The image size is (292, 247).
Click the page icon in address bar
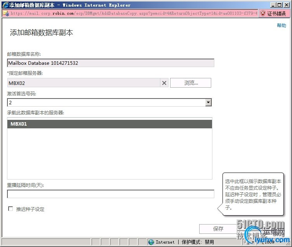click(6, 14)
